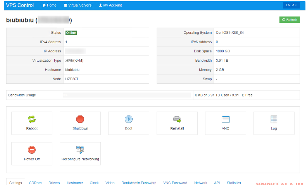Viewport: 307px width, 185px height.
Task: Open the VNC Password tab
Action: click(x=175, y=183)
